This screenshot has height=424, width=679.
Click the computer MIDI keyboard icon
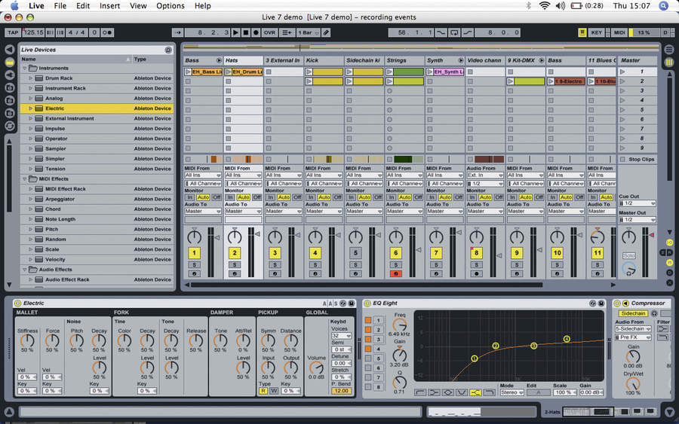582,32
